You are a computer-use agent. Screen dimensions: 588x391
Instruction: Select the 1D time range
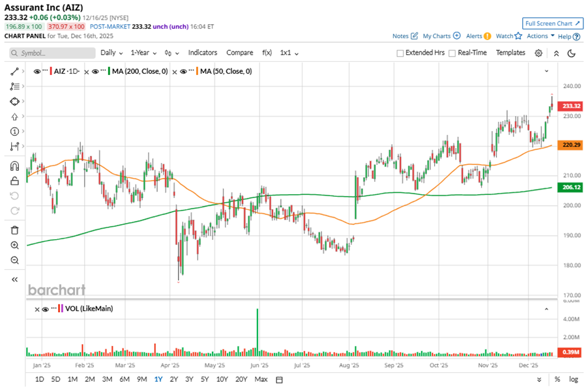39,379
